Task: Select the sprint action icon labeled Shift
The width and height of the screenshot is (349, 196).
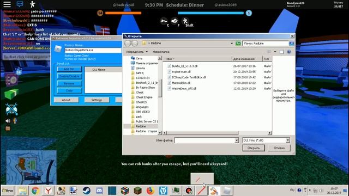Action: [185, 21]
